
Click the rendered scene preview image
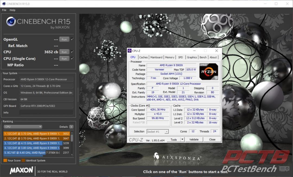click(186, 90)
